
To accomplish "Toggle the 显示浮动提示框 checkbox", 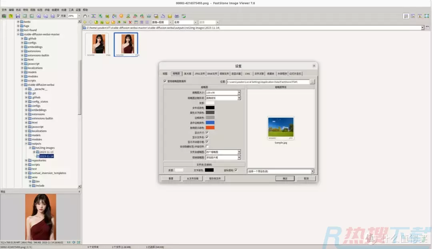I will click(207, 142).
